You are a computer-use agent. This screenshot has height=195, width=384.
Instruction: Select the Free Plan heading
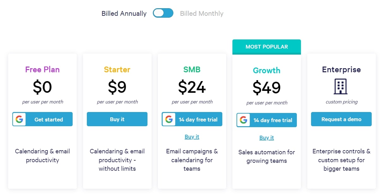tap(42, 70)
